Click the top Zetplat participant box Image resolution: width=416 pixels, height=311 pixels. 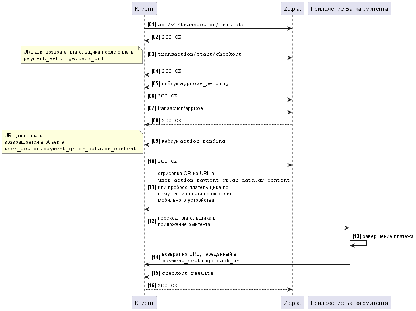pos(292,8)
